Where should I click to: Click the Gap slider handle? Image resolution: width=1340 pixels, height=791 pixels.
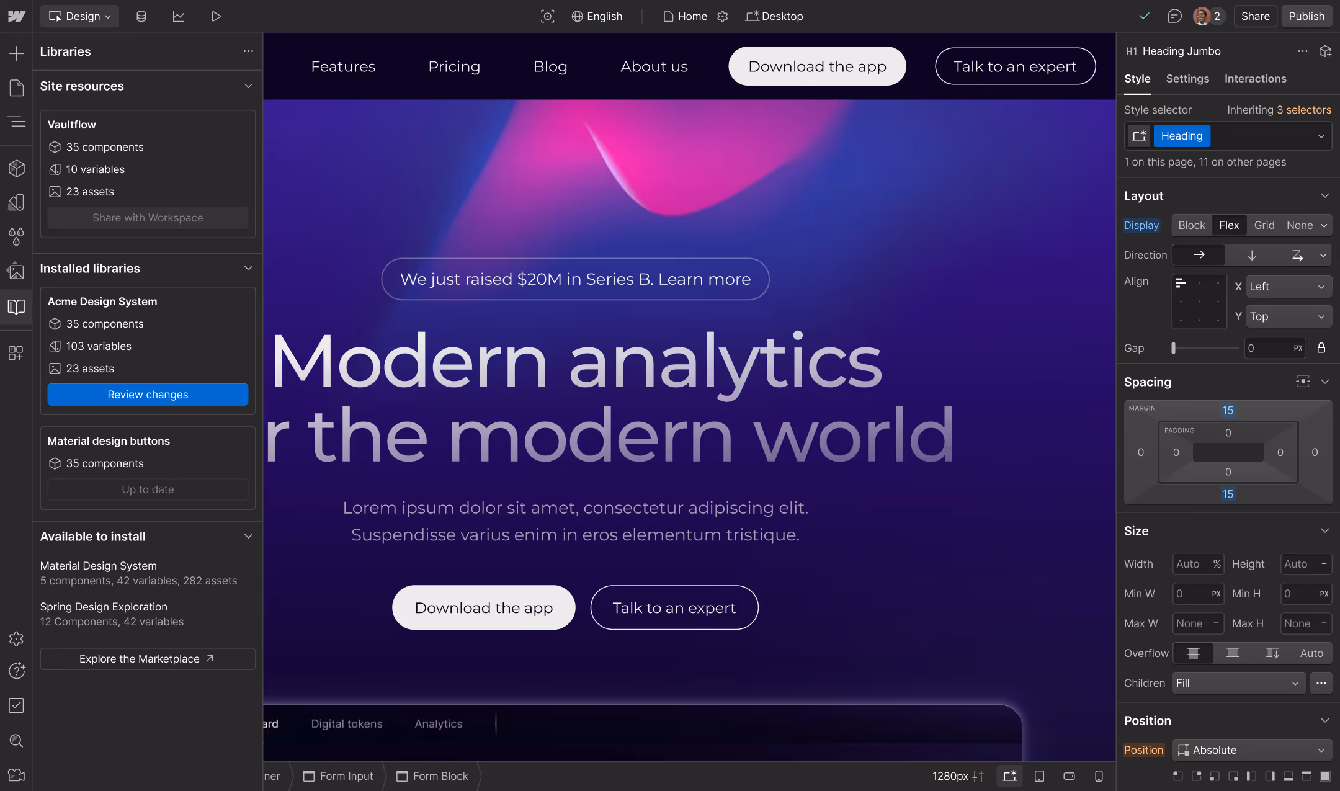pyautogui.click(x=1173, y=348)
